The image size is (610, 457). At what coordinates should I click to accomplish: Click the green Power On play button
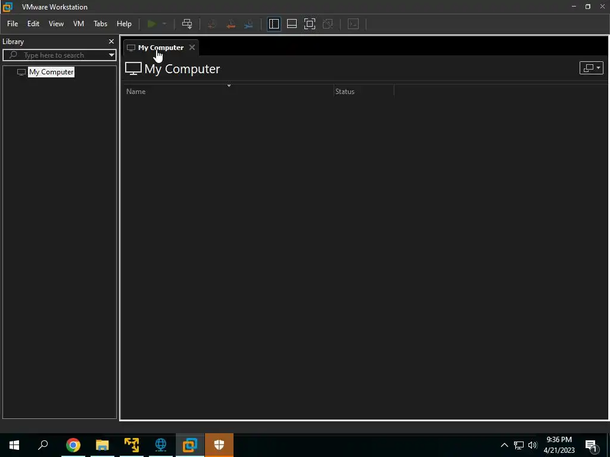pos(152,24)
